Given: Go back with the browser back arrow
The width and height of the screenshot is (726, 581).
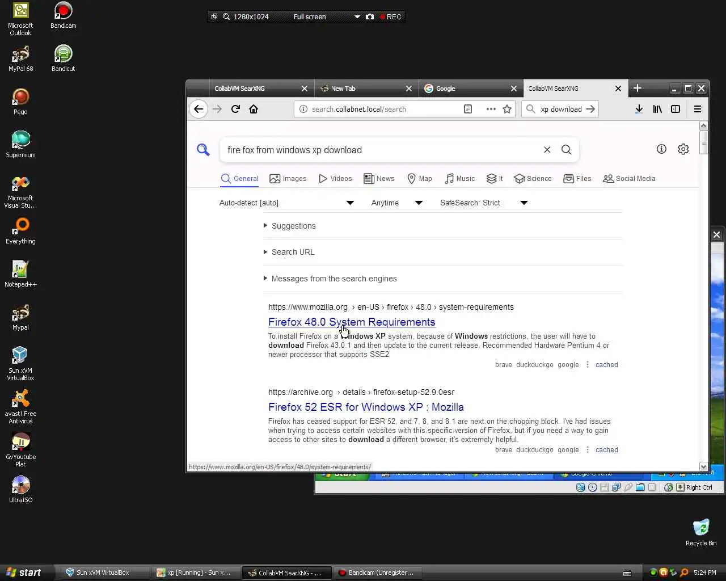Looking at the screenshot, I should (x=199, y=109).
